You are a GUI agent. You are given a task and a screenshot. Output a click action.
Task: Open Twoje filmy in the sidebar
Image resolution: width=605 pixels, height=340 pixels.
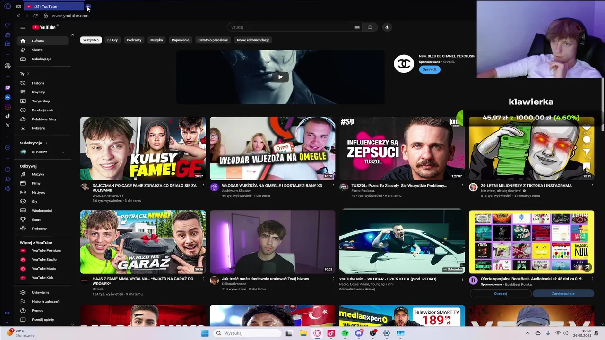pyautogui.click(x=43, y=101)
